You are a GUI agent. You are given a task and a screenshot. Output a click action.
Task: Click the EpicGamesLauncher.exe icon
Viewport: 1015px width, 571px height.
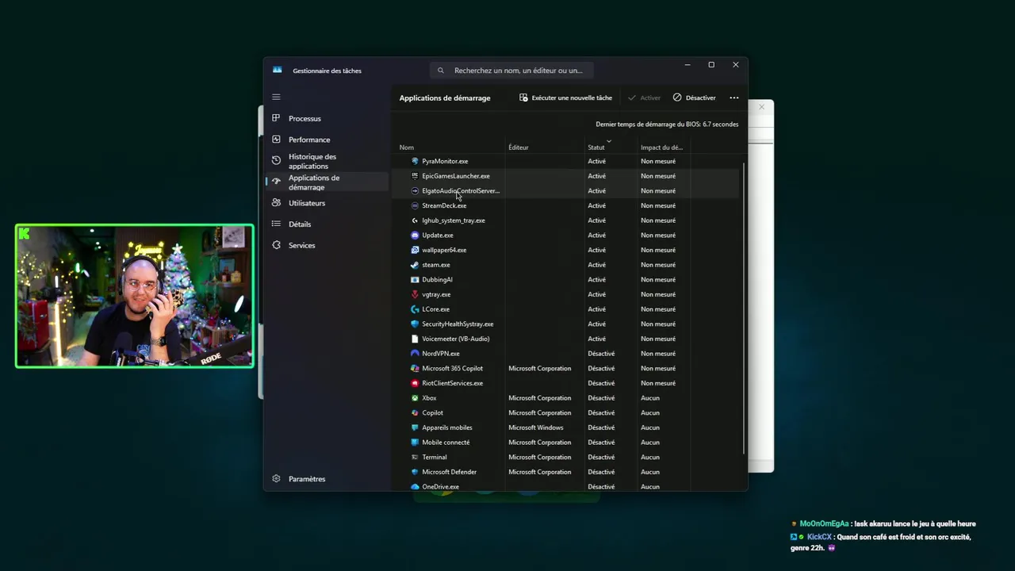pos(415,176)
